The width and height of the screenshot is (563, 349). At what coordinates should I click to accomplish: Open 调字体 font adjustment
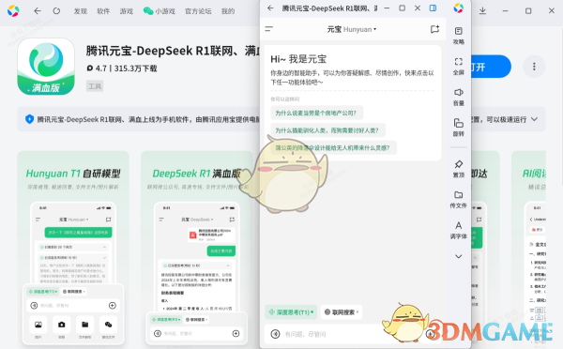tap(459, 230)
